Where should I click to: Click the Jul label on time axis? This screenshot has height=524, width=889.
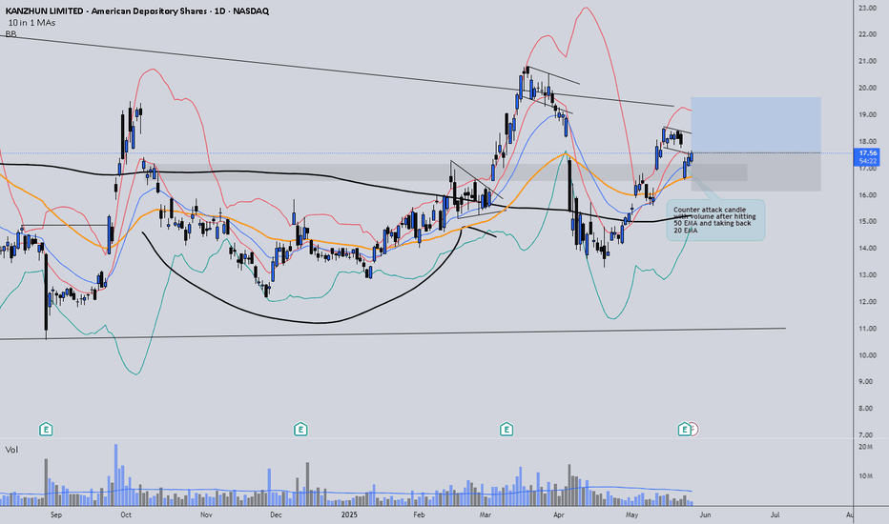[775, 514]
